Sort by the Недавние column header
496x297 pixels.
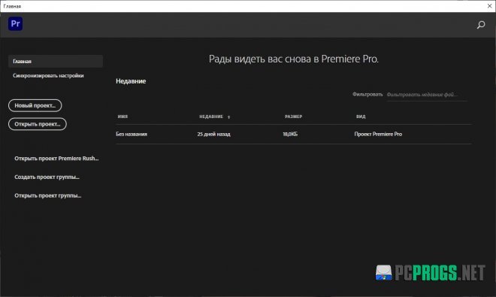pos(211,117)
